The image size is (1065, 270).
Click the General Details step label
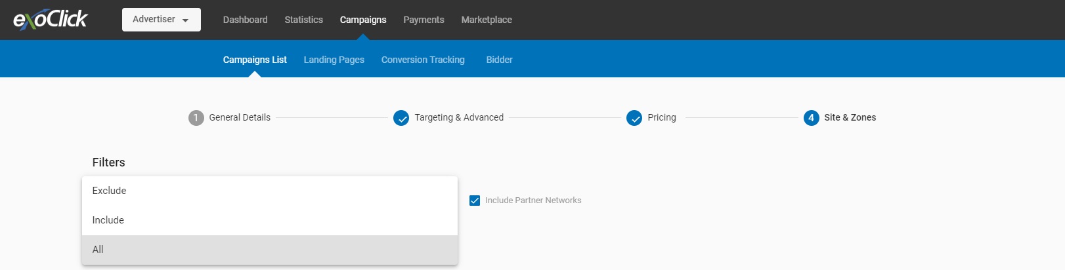coord(240,117)
